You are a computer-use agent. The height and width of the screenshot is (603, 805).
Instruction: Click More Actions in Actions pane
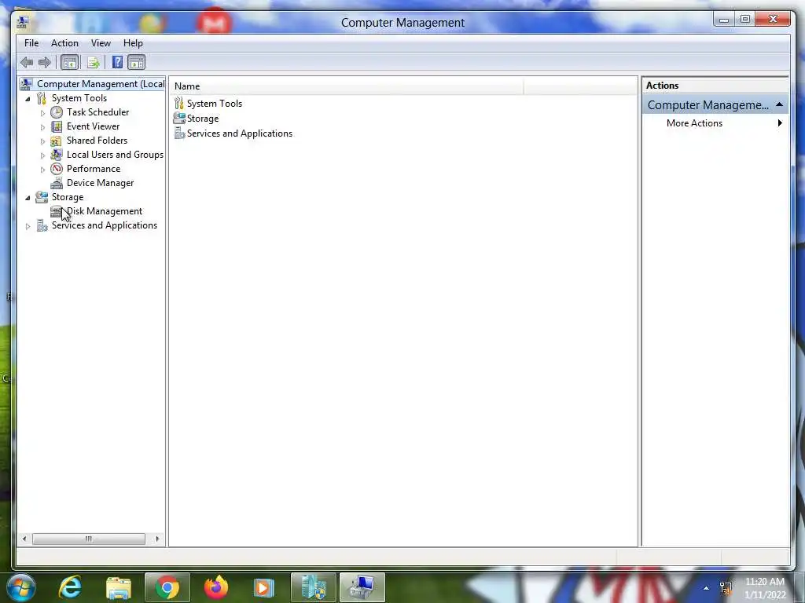point(694,123)
